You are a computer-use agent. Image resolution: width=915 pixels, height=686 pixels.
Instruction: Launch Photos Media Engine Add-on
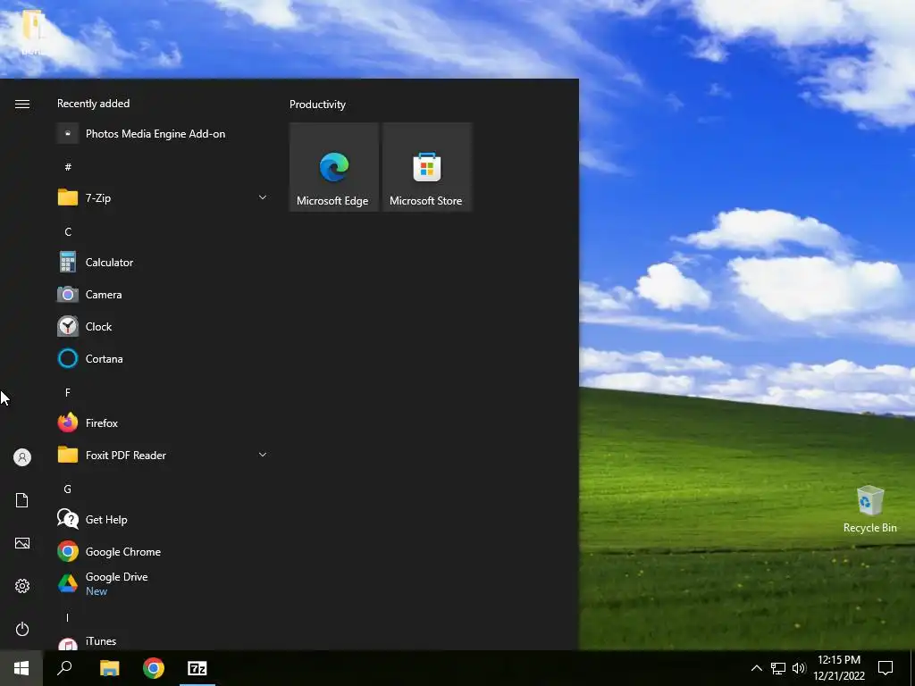tap(163, 134)
